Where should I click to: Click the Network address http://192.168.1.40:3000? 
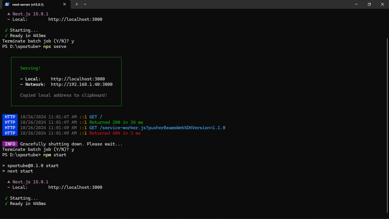82,84
